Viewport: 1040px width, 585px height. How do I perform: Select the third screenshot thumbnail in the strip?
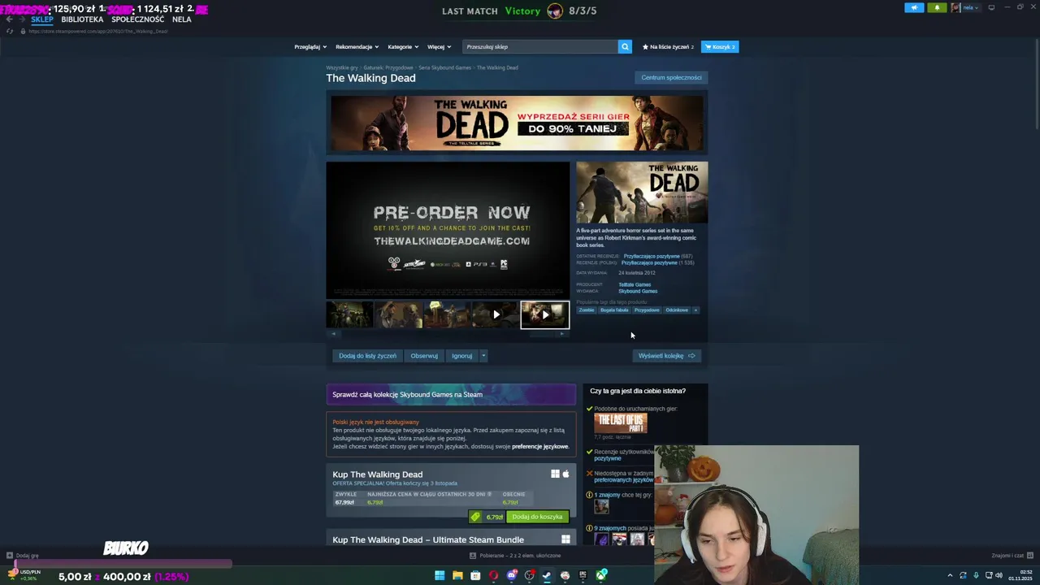coord(447,314)
